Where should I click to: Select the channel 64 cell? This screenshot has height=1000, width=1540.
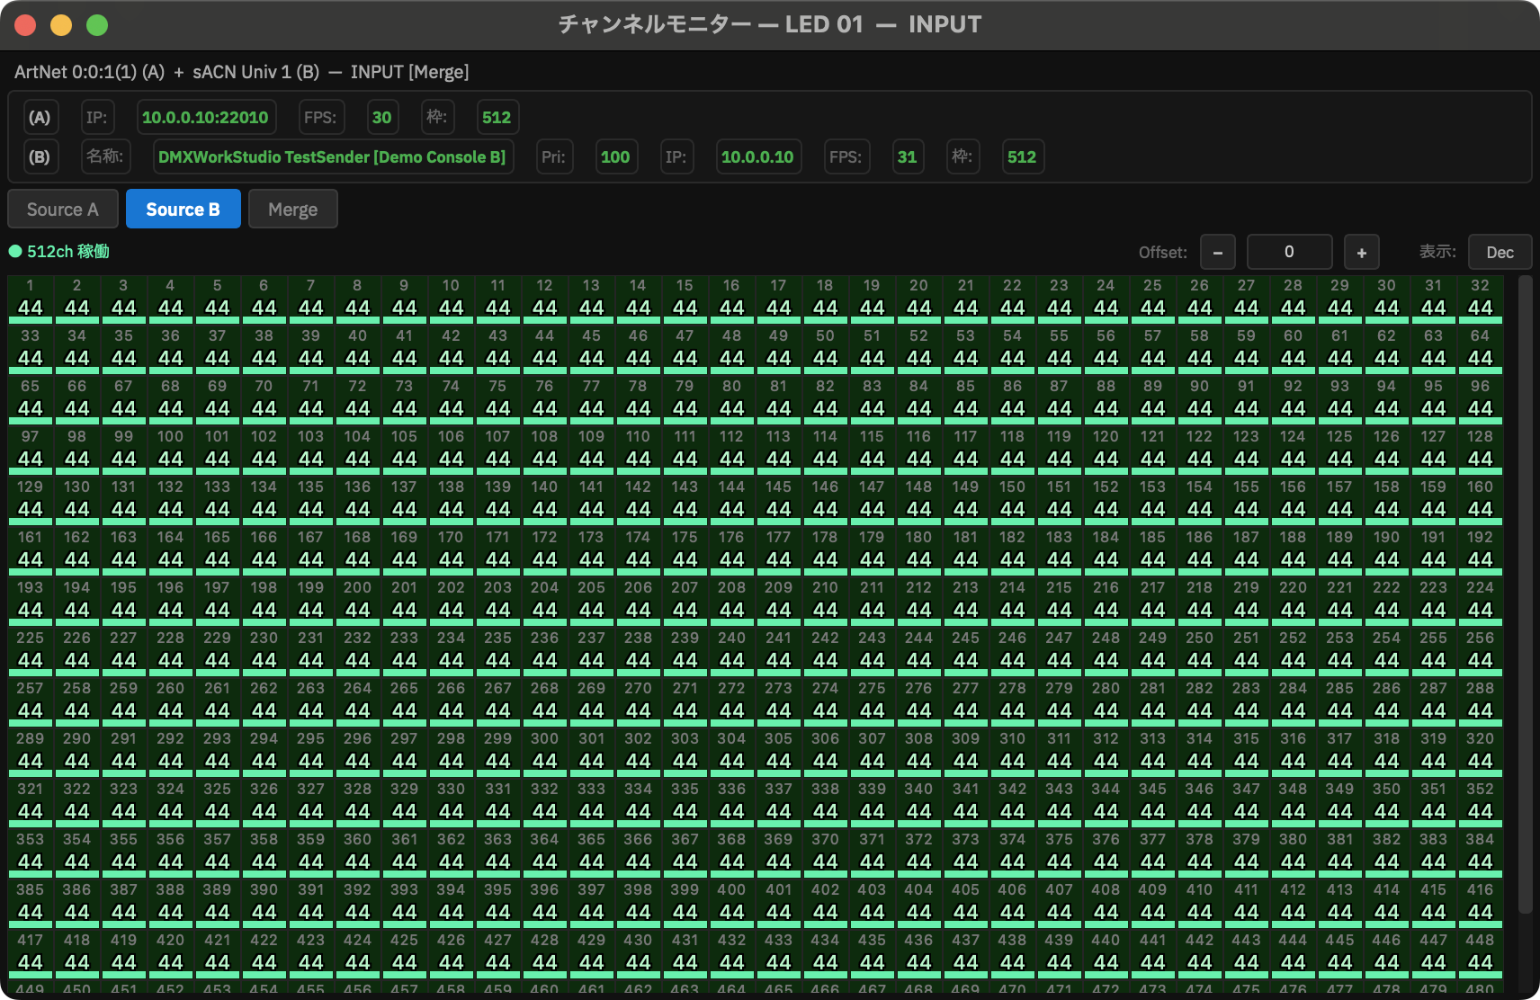click(x=1481, y=350)
